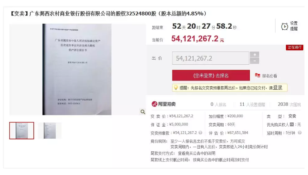Click the alarm clock reminder icon
This screenshot has width=308, height=175.
[x=284, y=26]
